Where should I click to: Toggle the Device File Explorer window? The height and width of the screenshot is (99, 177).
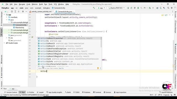pos(176,81)
